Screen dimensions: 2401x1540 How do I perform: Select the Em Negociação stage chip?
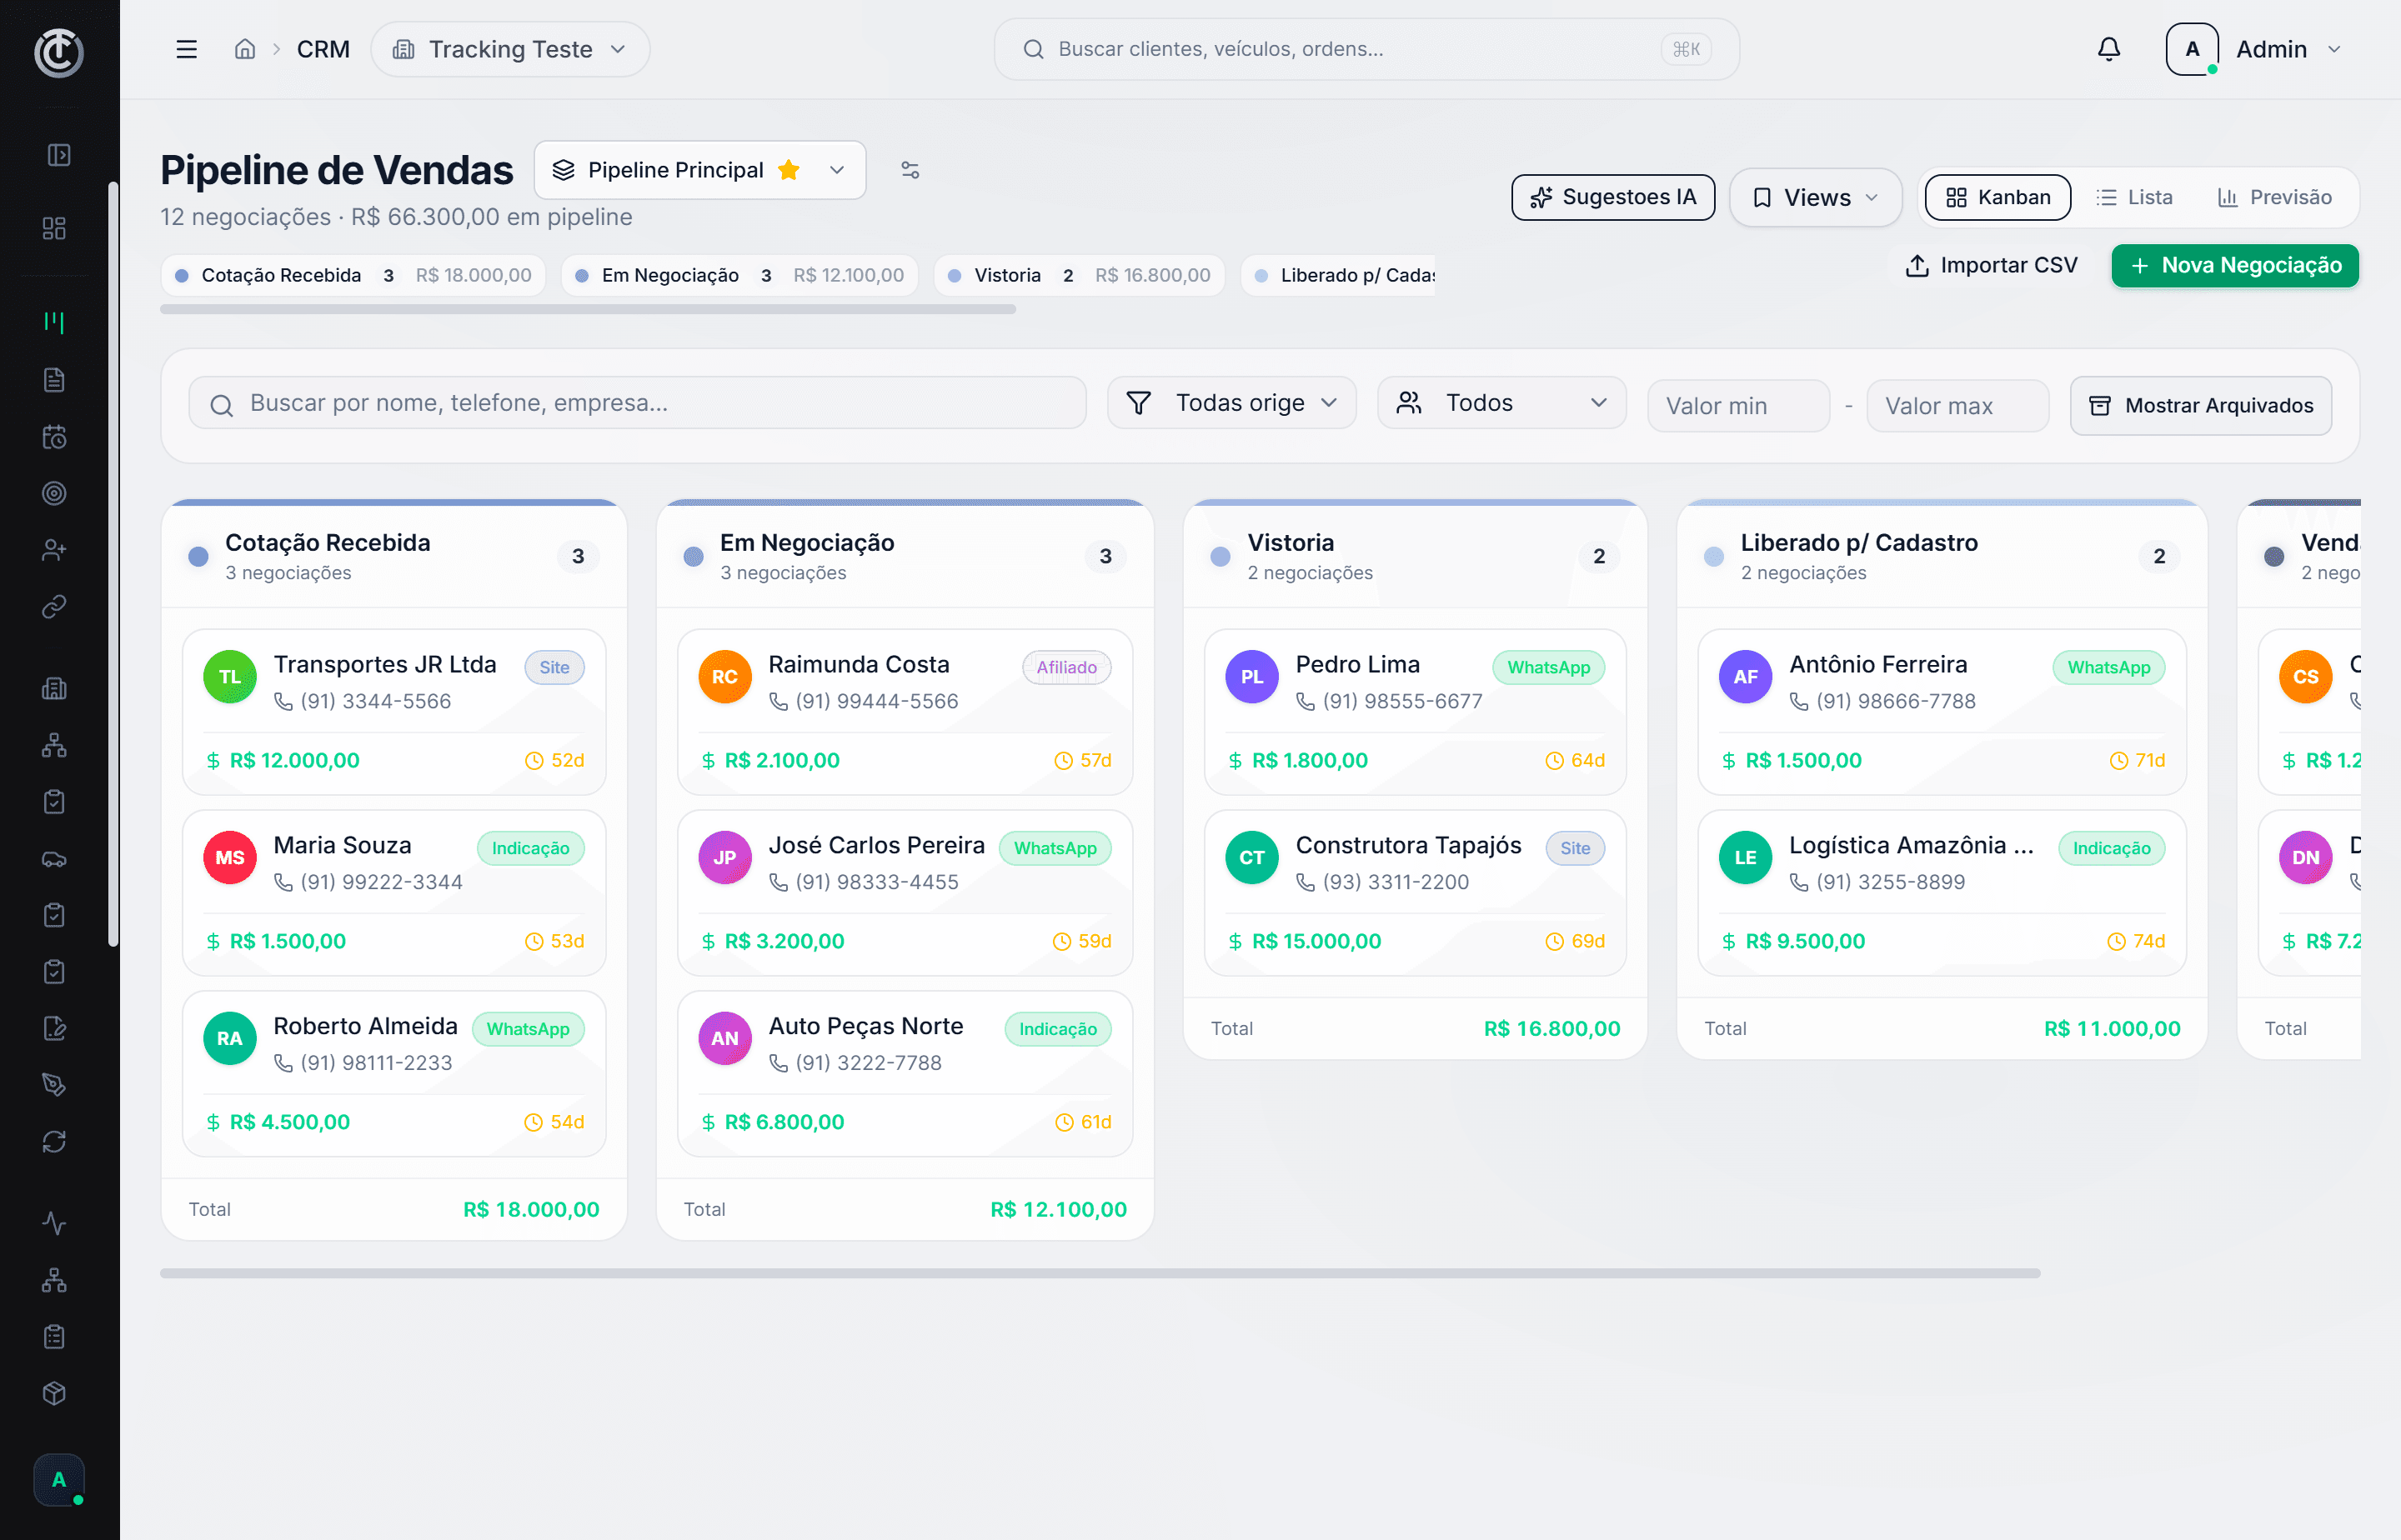point(740,275)
